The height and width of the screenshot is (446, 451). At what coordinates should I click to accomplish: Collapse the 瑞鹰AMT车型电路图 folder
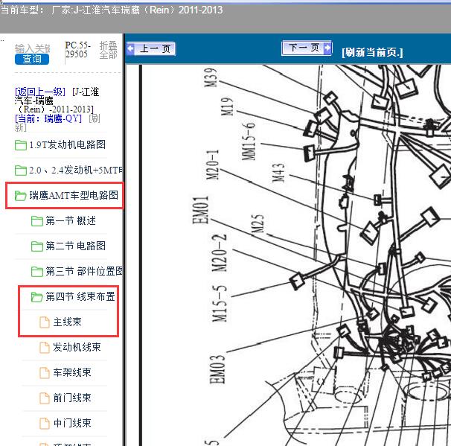pos(74,195)
